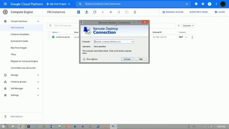This screenshot has width=229, height=129.
Task: Click the import VM download icon
Action: coord(87,12)
